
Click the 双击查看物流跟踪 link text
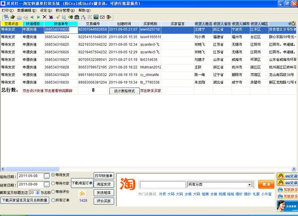[x=59, y=91]
